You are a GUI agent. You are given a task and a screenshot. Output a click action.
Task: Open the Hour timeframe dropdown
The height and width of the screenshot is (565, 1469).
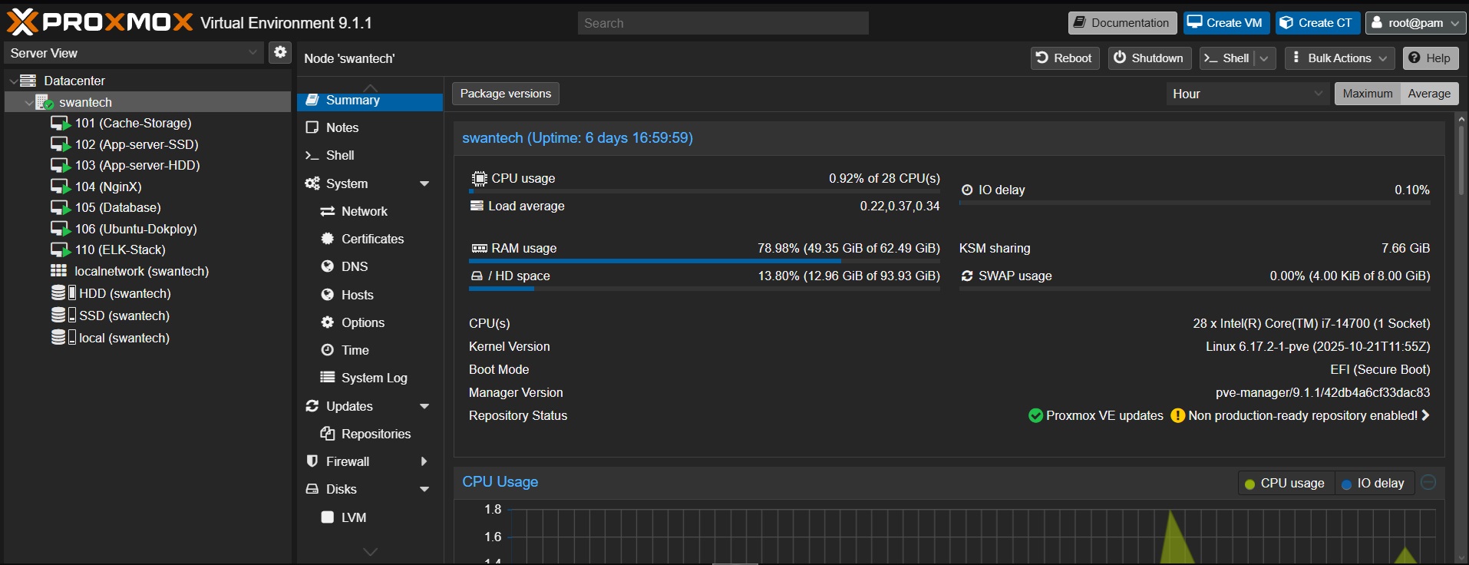pos(1319,94)
